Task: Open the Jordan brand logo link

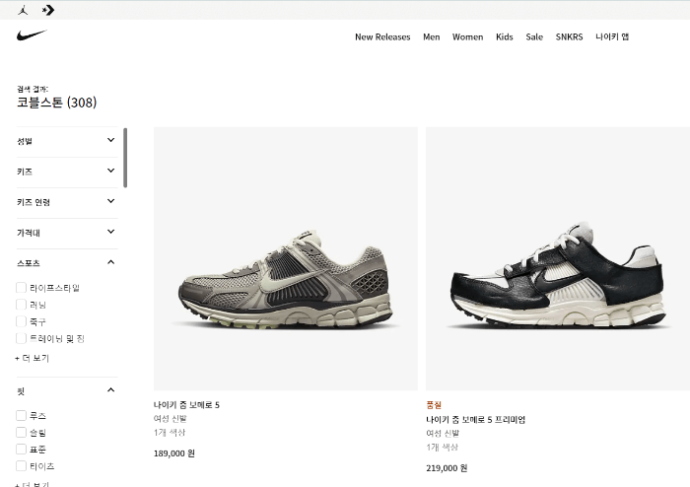Action: click(x=23, y=10)
